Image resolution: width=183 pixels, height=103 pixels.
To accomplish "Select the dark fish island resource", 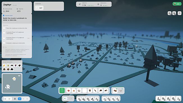I will 12,65.
